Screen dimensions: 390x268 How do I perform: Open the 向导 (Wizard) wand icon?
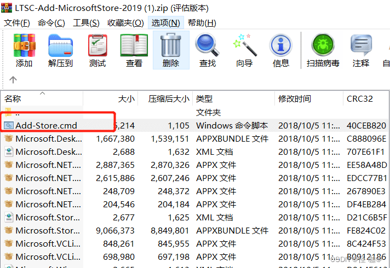[x=245, y=45]
